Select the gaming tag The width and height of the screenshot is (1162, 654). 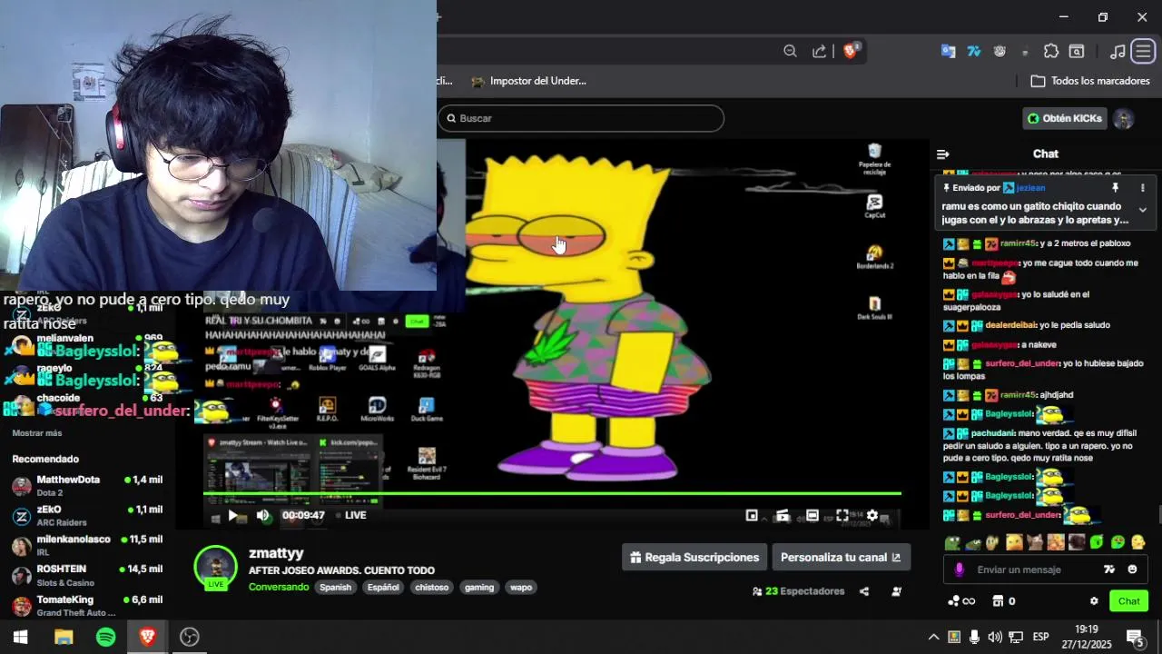point(479,588)
